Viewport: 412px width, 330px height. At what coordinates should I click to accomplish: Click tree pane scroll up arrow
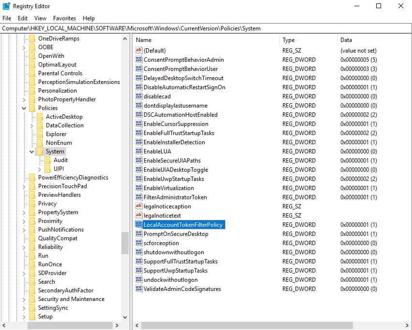tap(125, 39)
